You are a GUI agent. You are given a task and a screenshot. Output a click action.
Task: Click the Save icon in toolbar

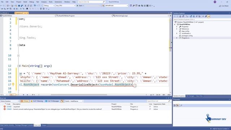tap(19, 6)
